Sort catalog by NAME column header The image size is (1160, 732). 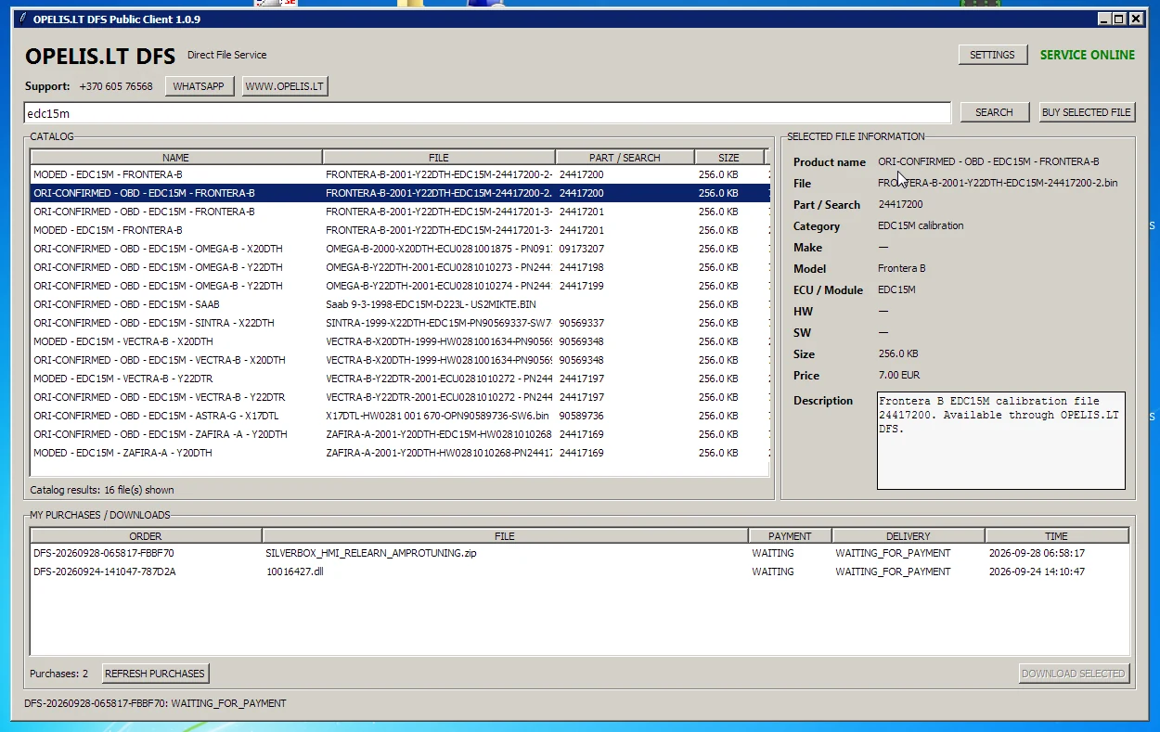pos(176,158)
